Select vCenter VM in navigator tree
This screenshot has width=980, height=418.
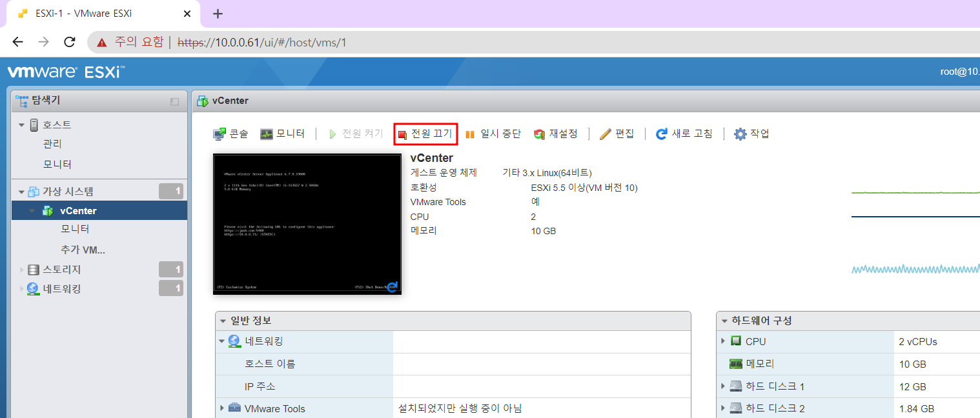[x=78, y=211]
